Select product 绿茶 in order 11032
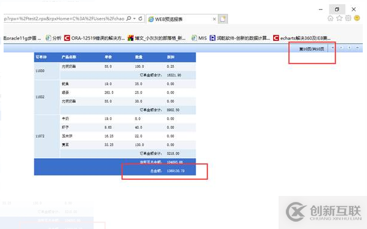Image resolution: width=367 pixels, height=229 pixels. (66, 93)
